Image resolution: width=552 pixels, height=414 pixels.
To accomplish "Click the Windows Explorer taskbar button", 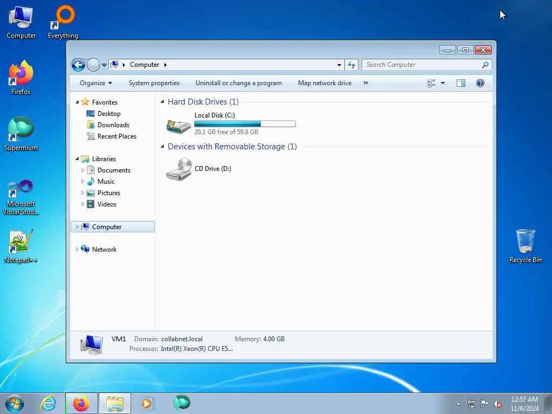I will (x=115, y=403).
